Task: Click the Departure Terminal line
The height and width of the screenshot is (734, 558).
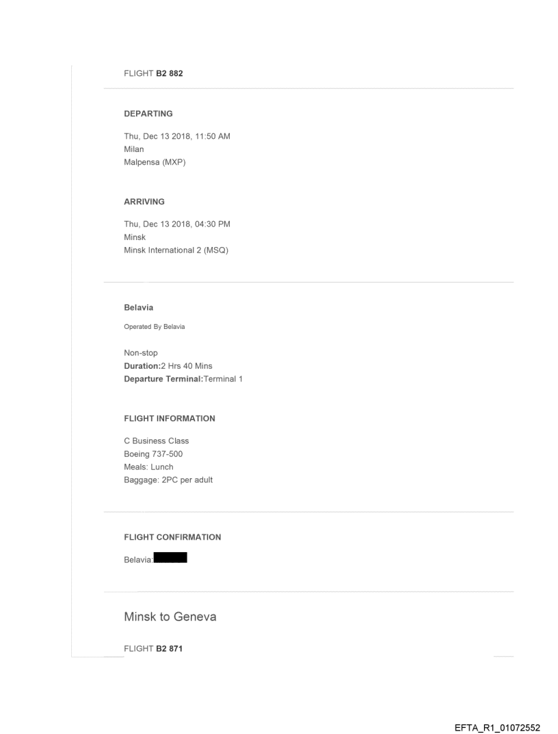Action: point(183,379)
